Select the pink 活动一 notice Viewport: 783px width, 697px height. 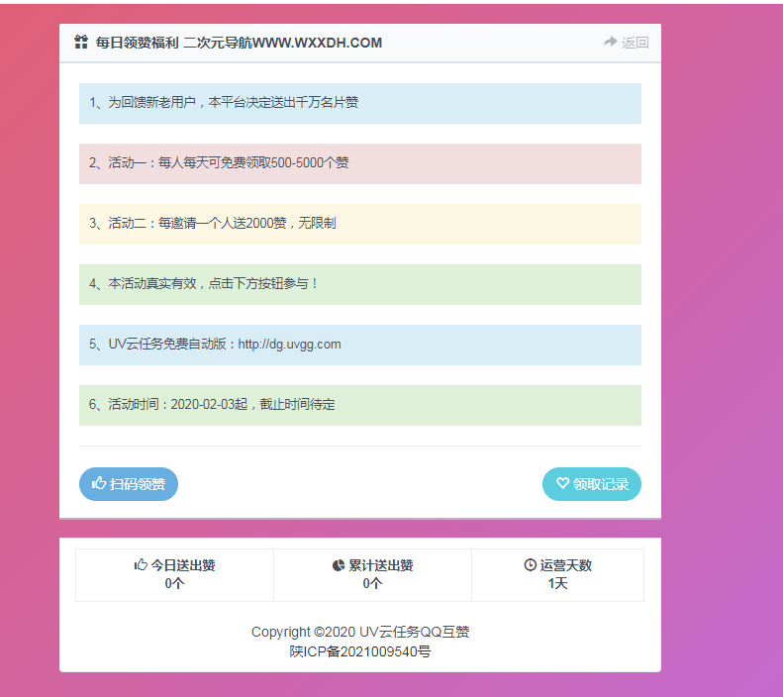tap(359, 163)
